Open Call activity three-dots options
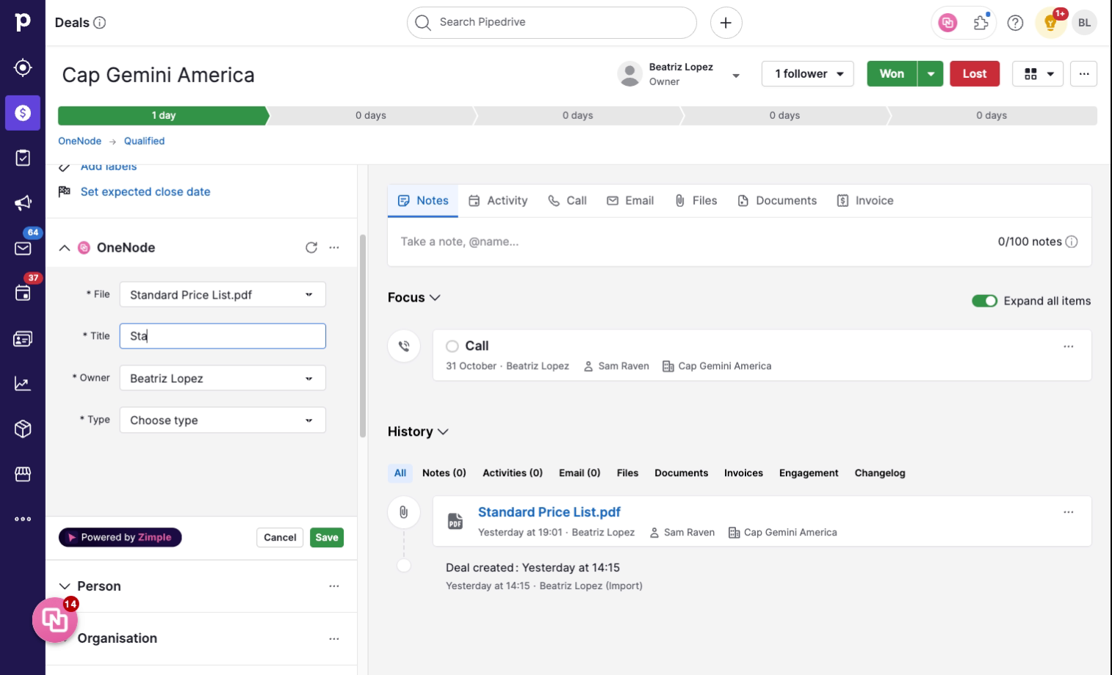The height and width of the screenshot is (675, 1112). click(x=1069, y=346)
